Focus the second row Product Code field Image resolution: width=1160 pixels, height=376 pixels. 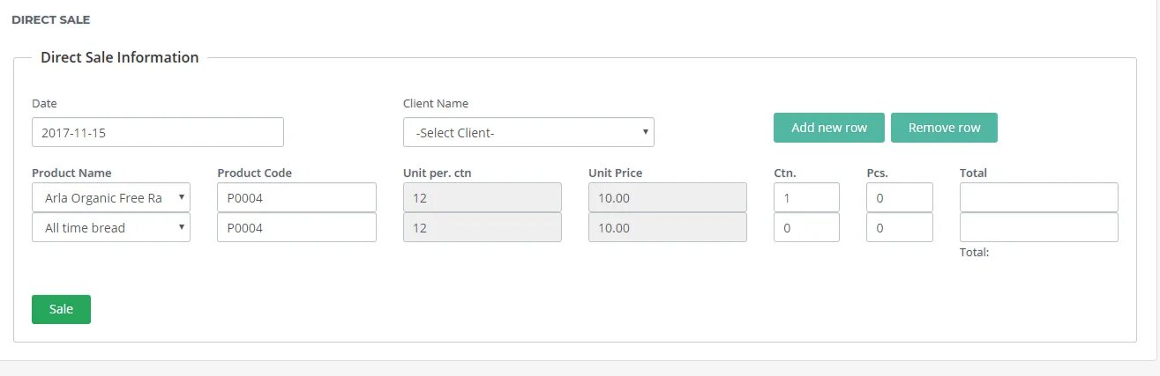[296, 227]
